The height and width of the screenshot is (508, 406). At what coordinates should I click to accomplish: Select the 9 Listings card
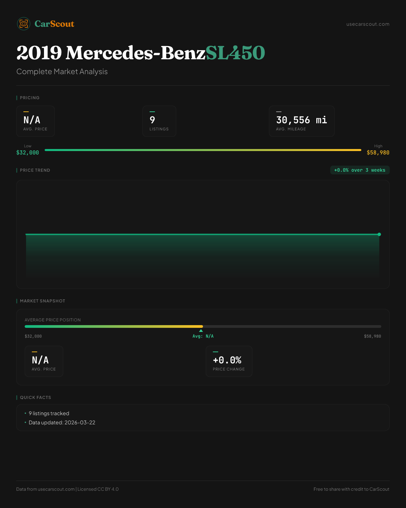pos(159,121)
